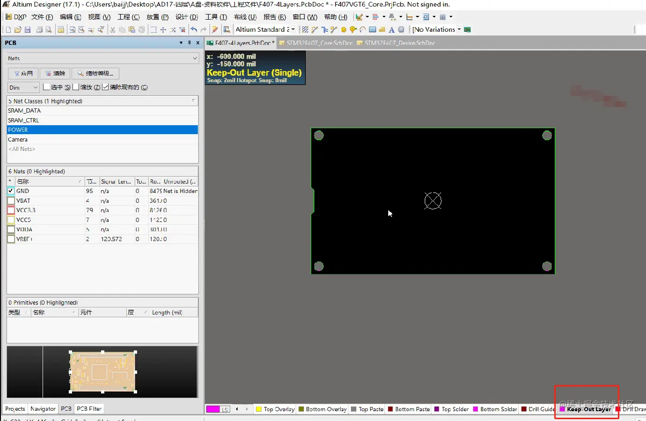Open the 文件 (F) menu
Viewport: 646px width, 421px height.
point(42,17)
